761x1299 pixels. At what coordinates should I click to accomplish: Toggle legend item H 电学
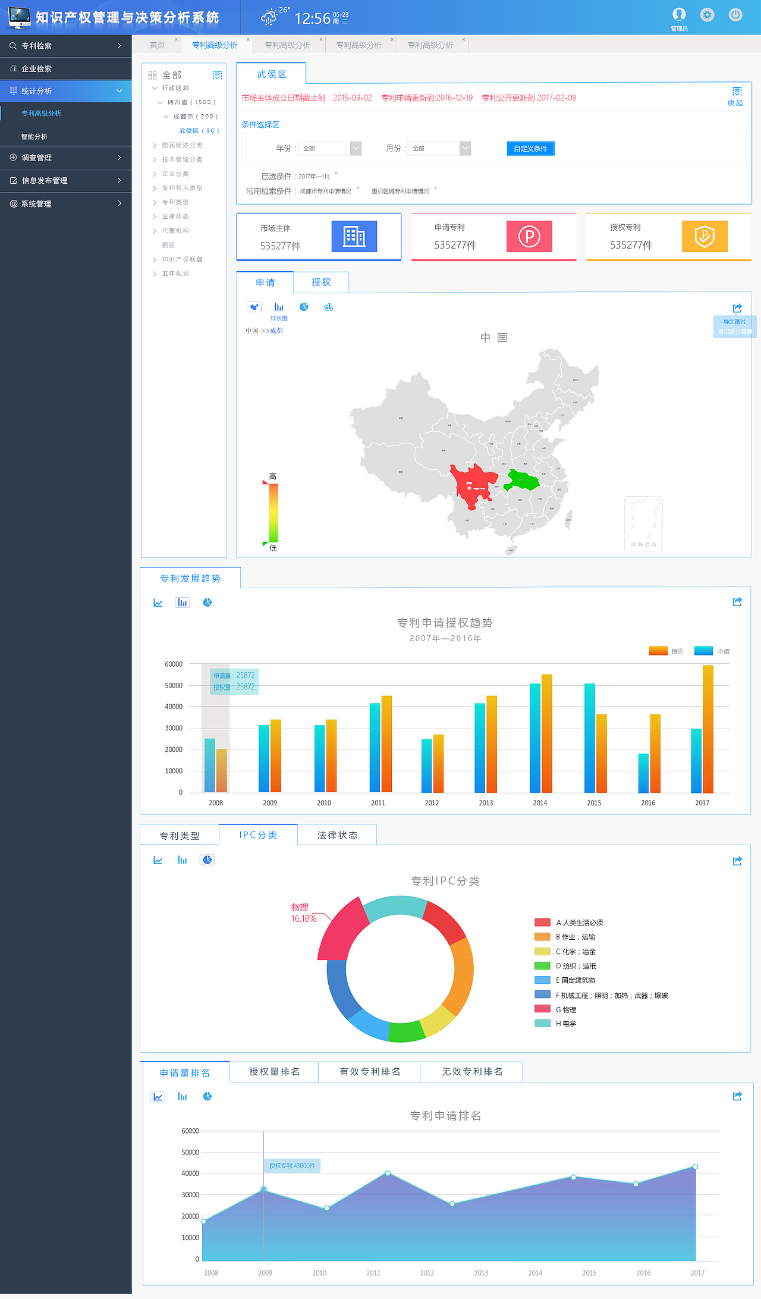point(555,1024)
